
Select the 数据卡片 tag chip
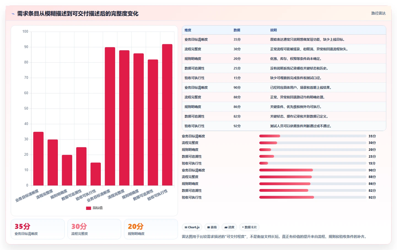click(249, 227)
